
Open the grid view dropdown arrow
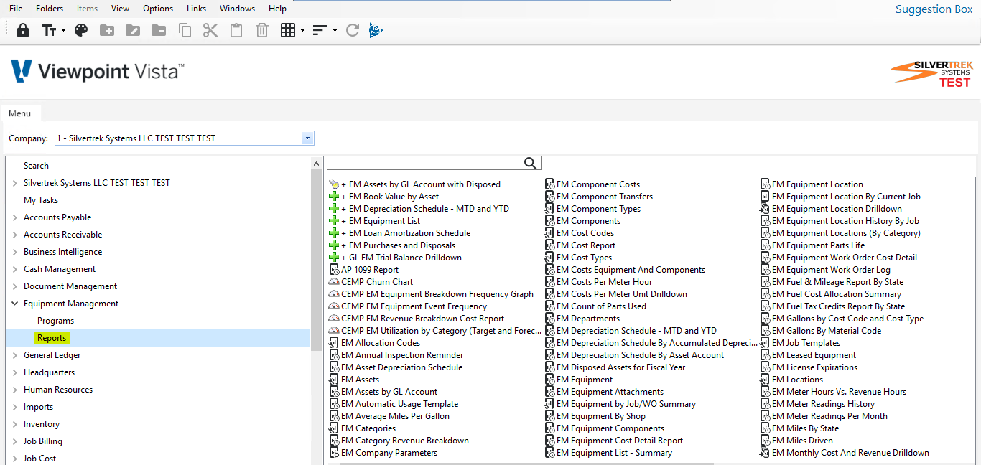[302, 31]
